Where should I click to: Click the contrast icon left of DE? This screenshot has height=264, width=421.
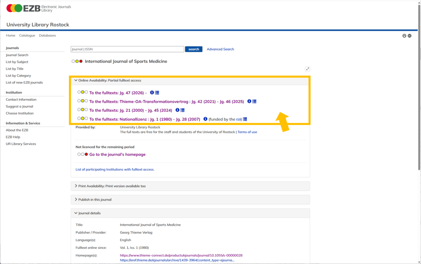click(404, 36)
